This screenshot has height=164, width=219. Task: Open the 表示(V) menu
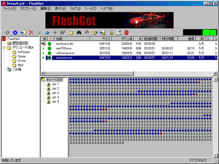pyautogui.click(x=60, y=8)
